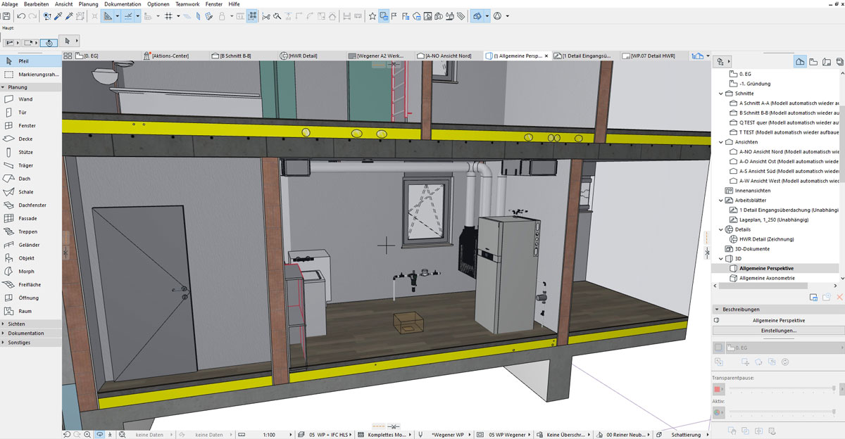Select the Schale (shell) tool

[31, 191]
